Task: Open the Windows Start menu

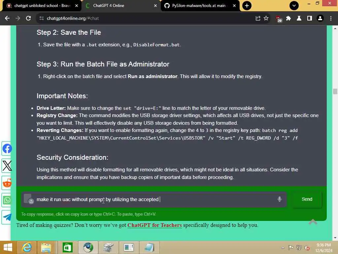Action: point(8,247)
